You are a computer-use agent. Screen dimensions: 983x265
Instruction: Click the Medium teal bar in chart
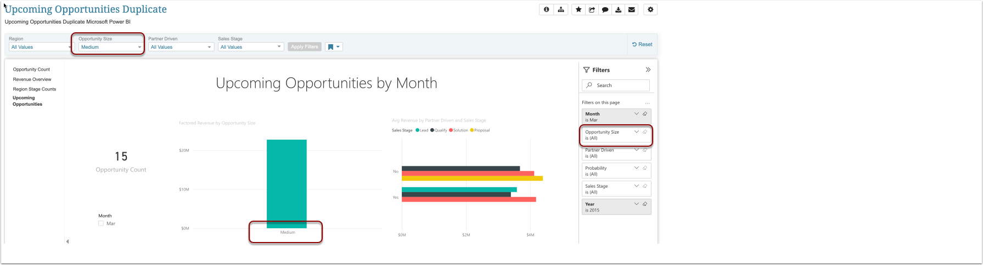pyautogui.click(x=287, y=184)
